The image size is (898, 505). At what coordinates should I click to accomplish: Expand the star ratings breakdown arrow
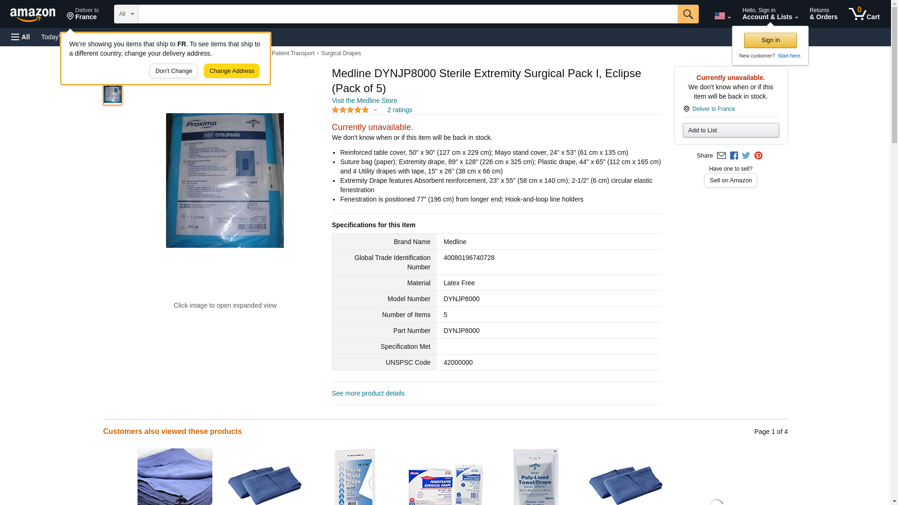click(375, 110)
